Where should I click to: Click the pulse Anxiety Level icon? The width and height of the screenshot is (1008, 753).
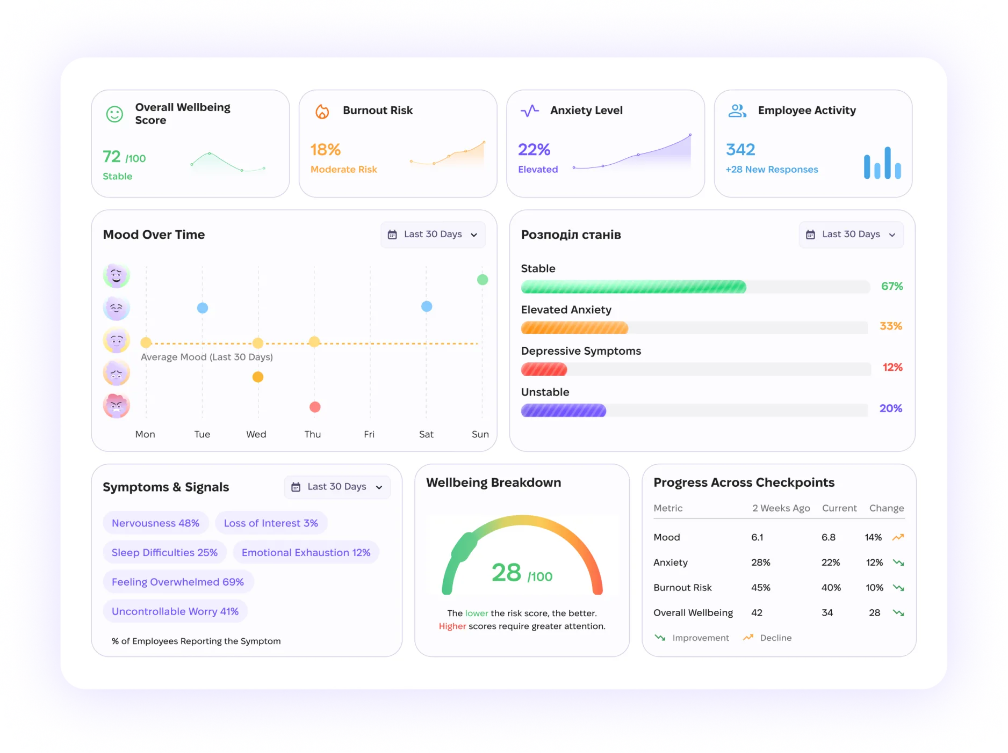coord(530,111)
